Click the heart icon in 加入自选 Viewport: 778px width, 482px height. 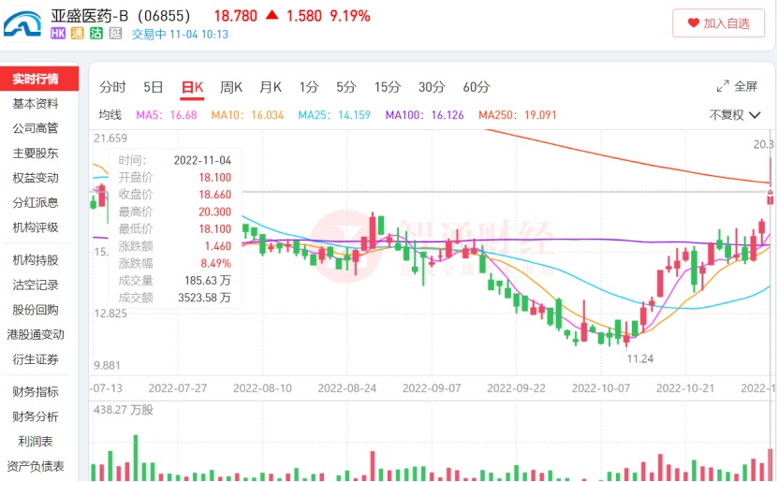pyautogui.click(x=693, y=22)
